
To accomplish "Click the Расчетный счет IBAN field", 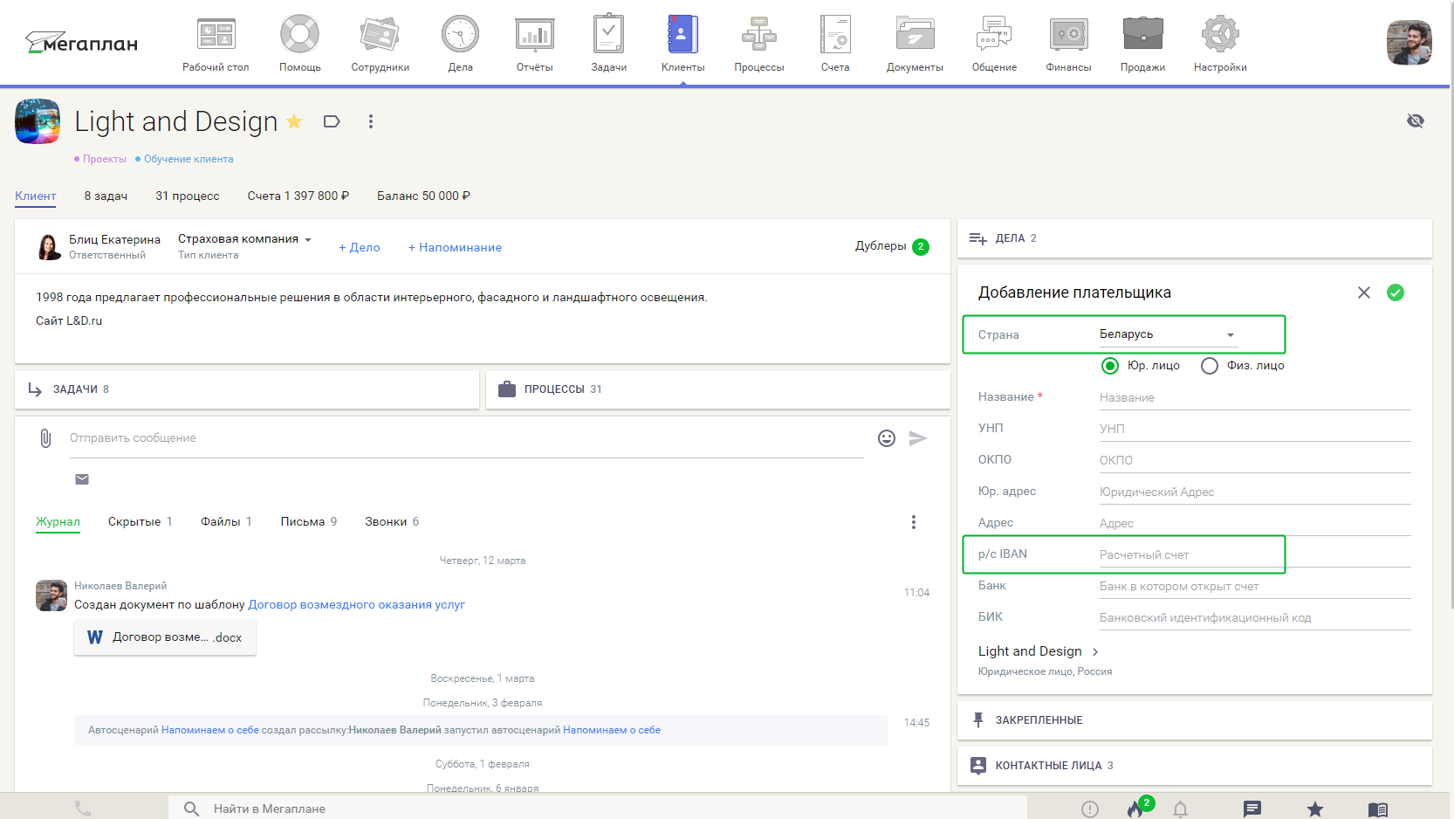I will (x=1255, y=554).
